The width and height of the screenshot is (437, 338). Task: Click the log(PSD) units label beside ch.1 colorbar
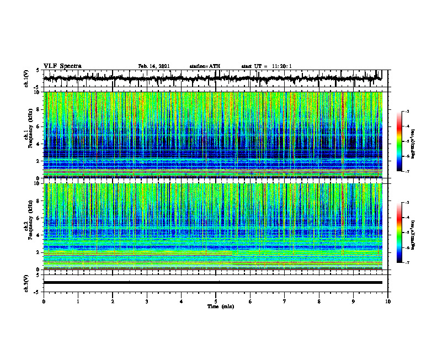(413, 144)
